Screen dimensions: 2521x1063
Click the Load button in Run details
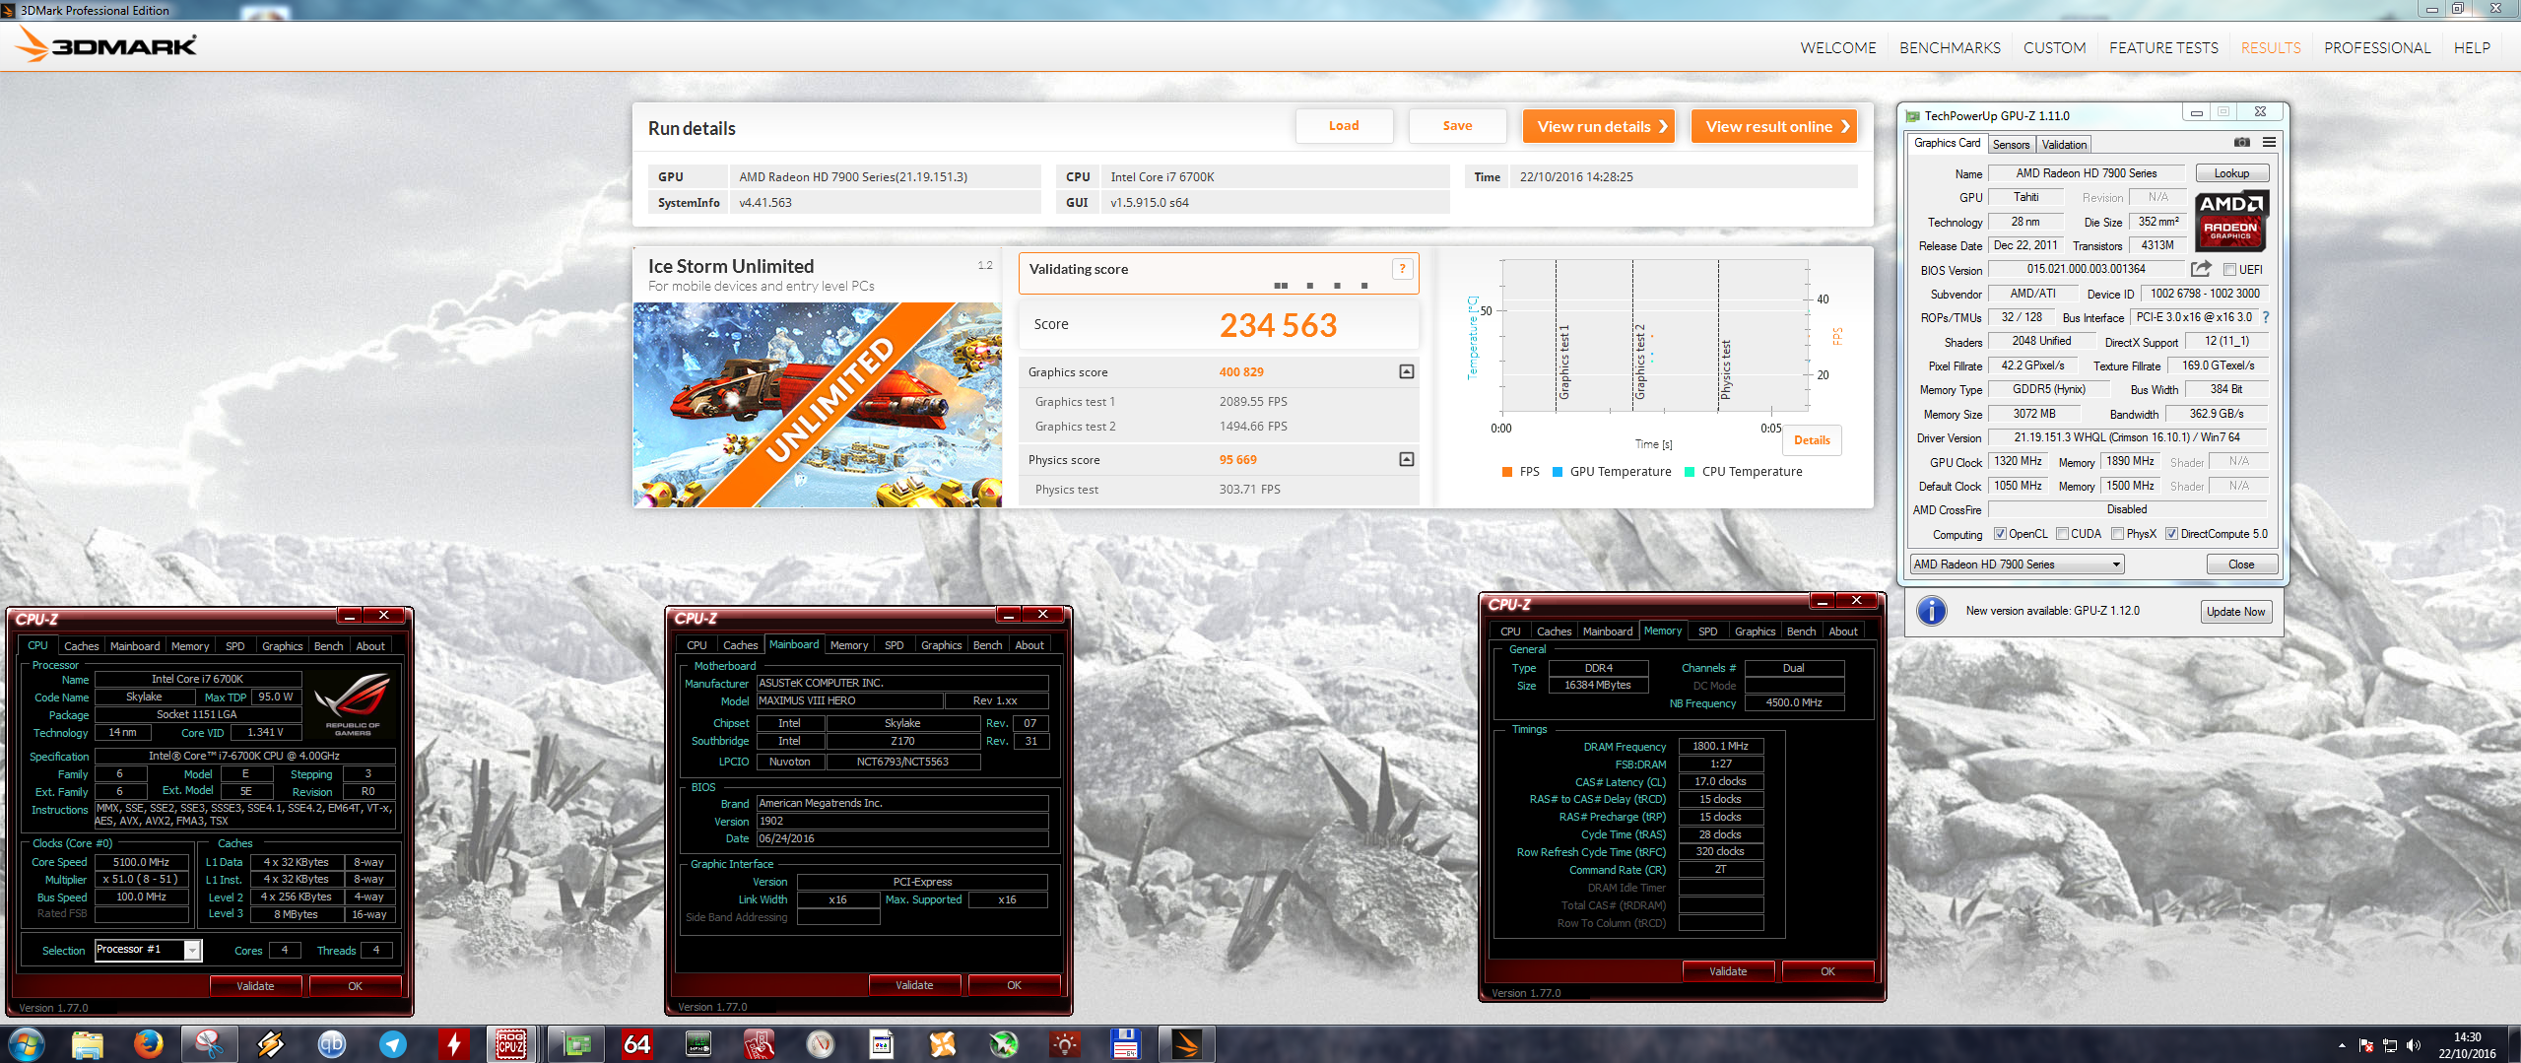point(1344,126)
